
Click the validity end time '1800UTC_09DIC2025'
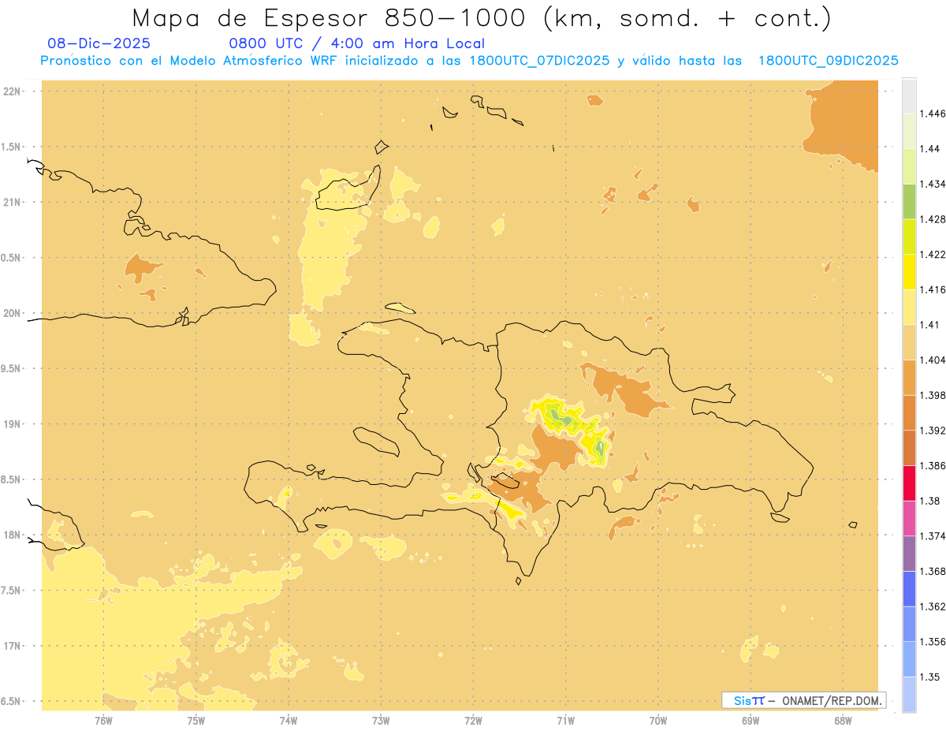(x=828, y=61)
